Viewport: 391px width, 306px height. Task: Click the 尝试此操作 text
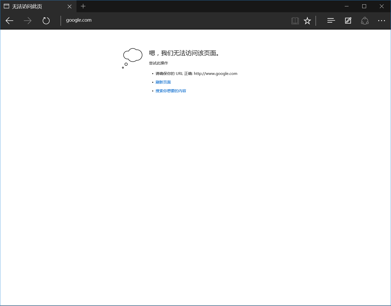point(159,63)
